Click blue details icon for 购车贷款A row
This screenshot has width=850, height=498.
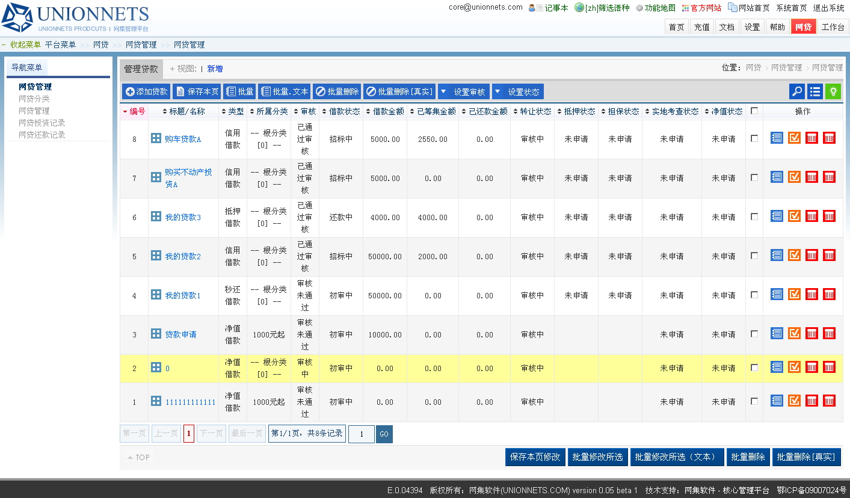(x=777, y=138)
